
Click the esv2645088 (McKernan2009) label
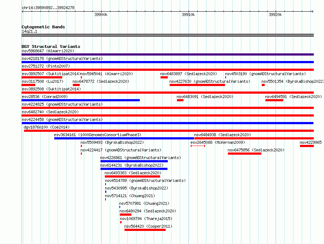pyautogui.click(x=218, y=142)
